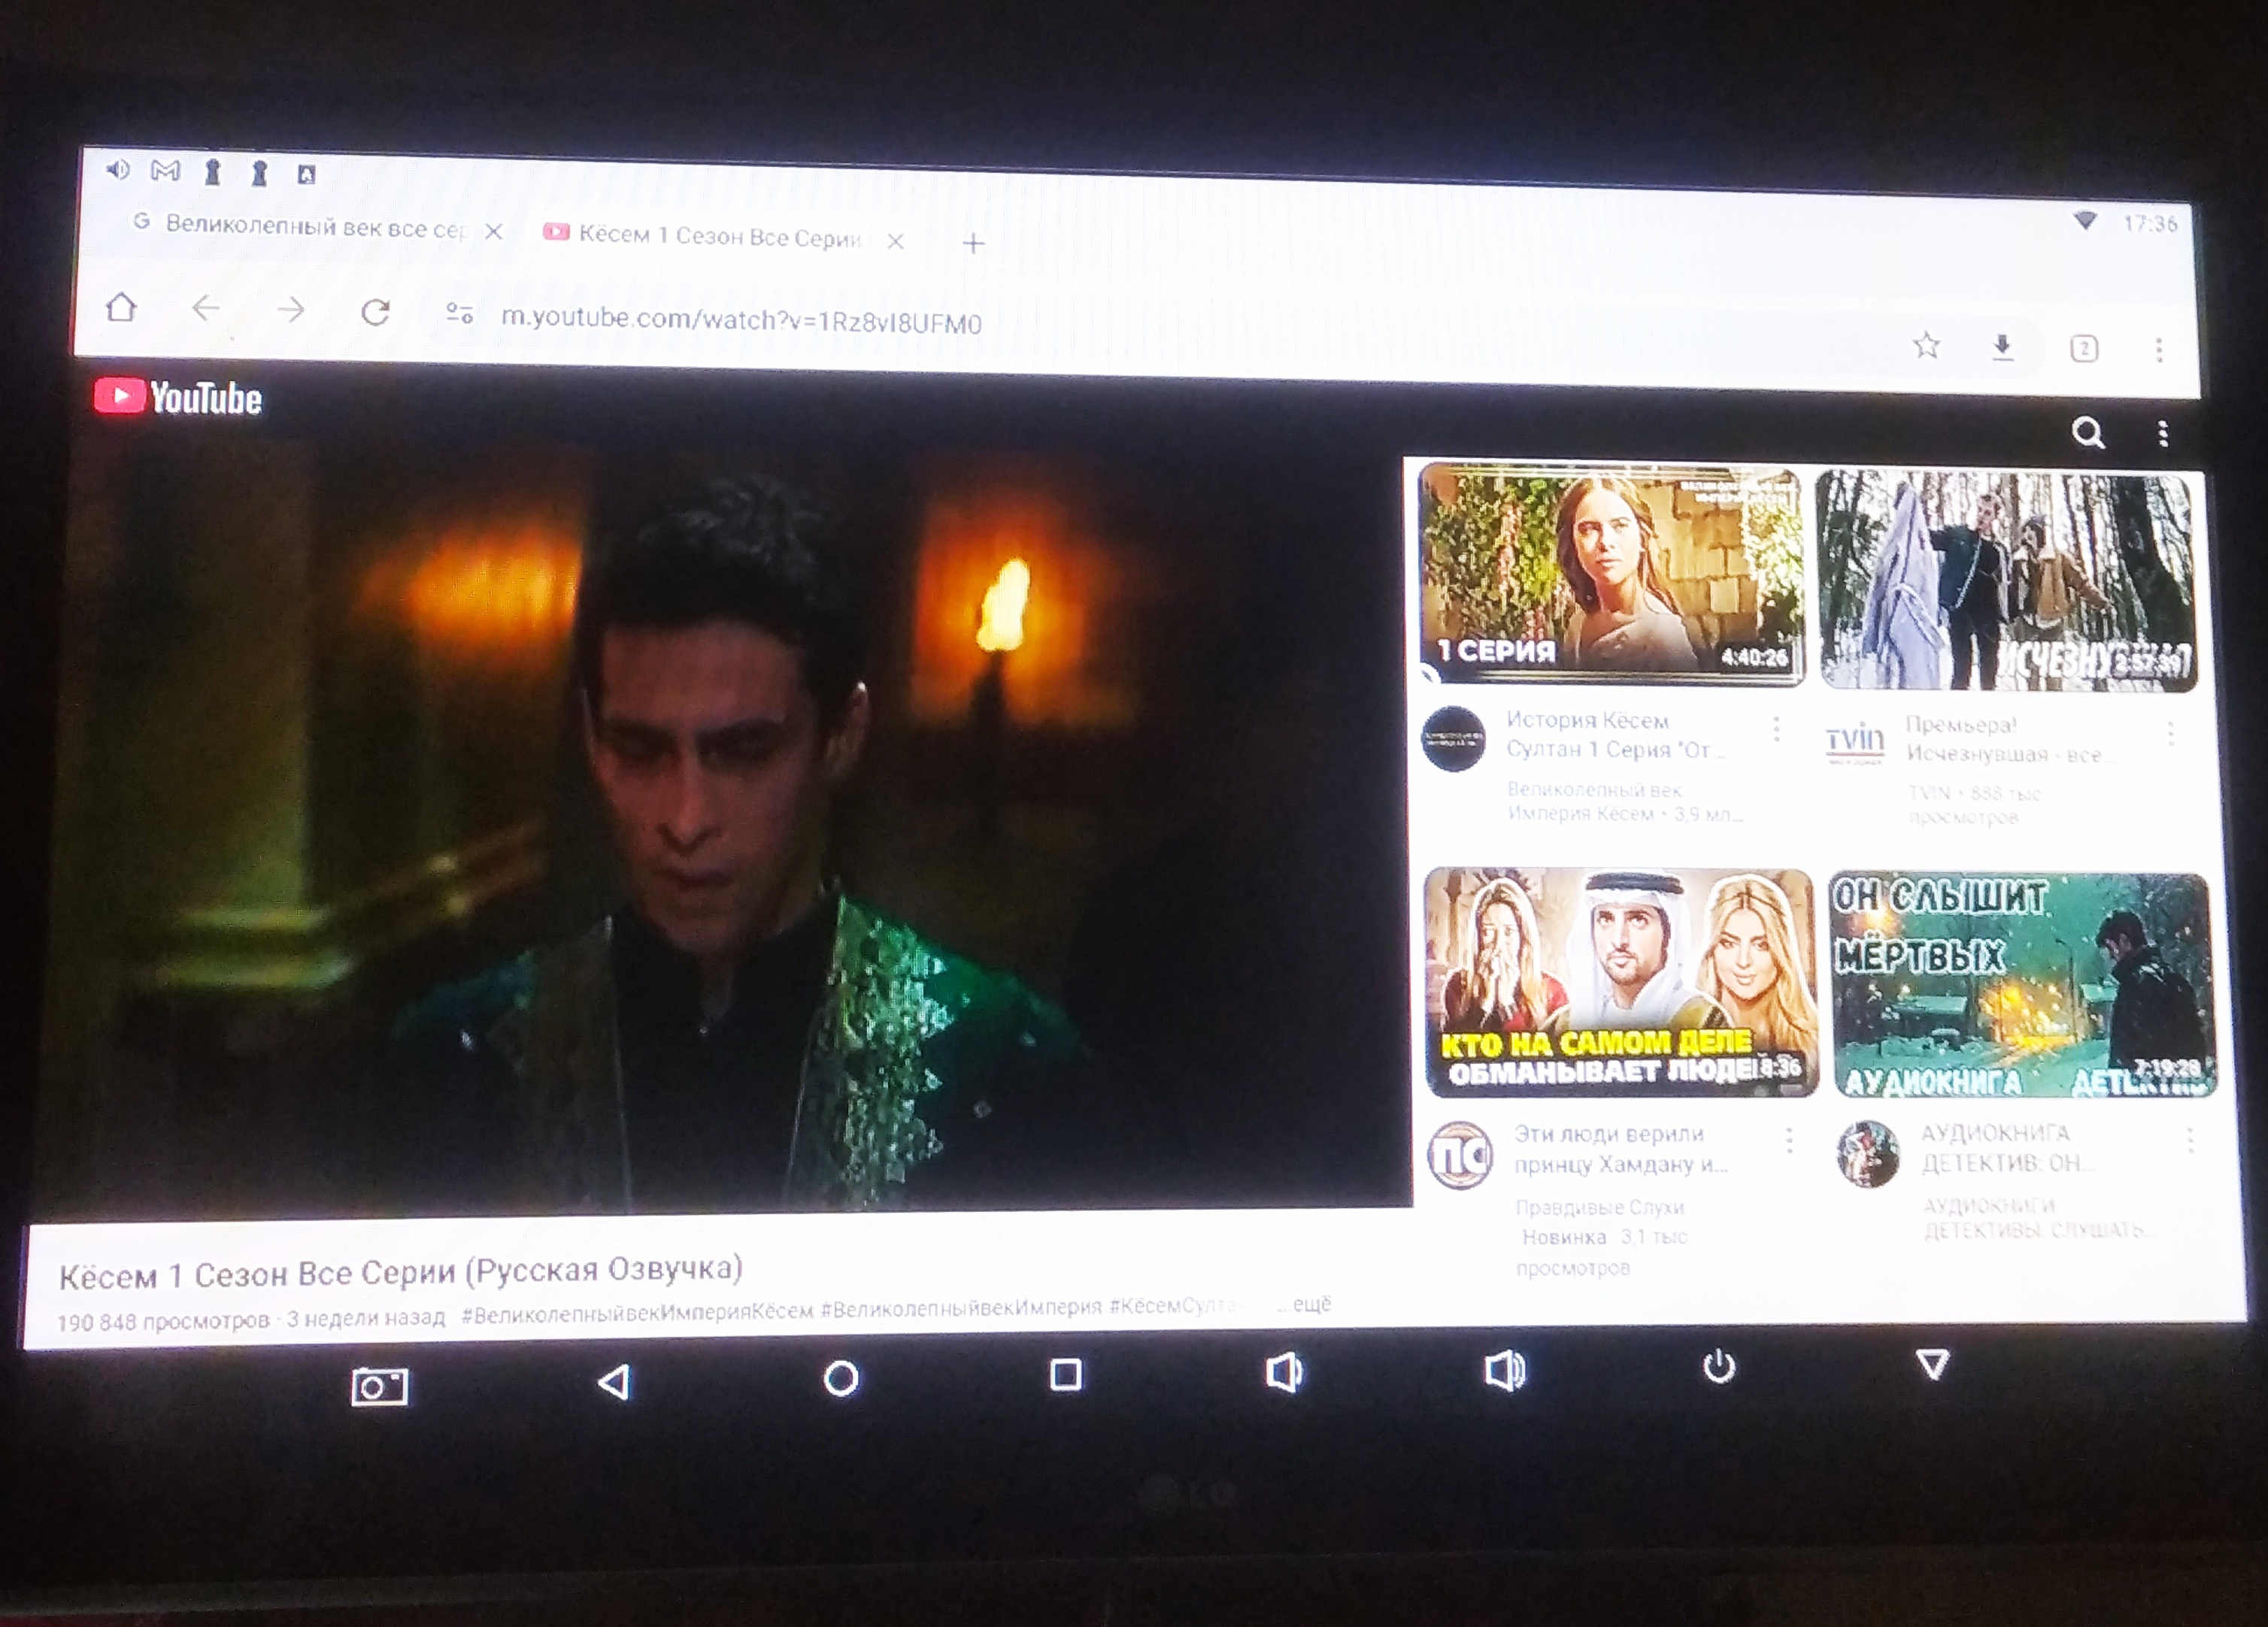Open site settings icon beside the URL
The image size is (2268, 1627).
(460, 314)
